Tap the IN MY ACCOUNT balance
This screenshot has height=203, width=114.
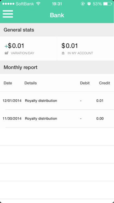click(86, 49)
